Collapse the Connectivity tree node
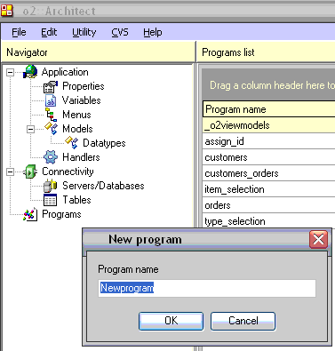 click(x=10, y=172)
